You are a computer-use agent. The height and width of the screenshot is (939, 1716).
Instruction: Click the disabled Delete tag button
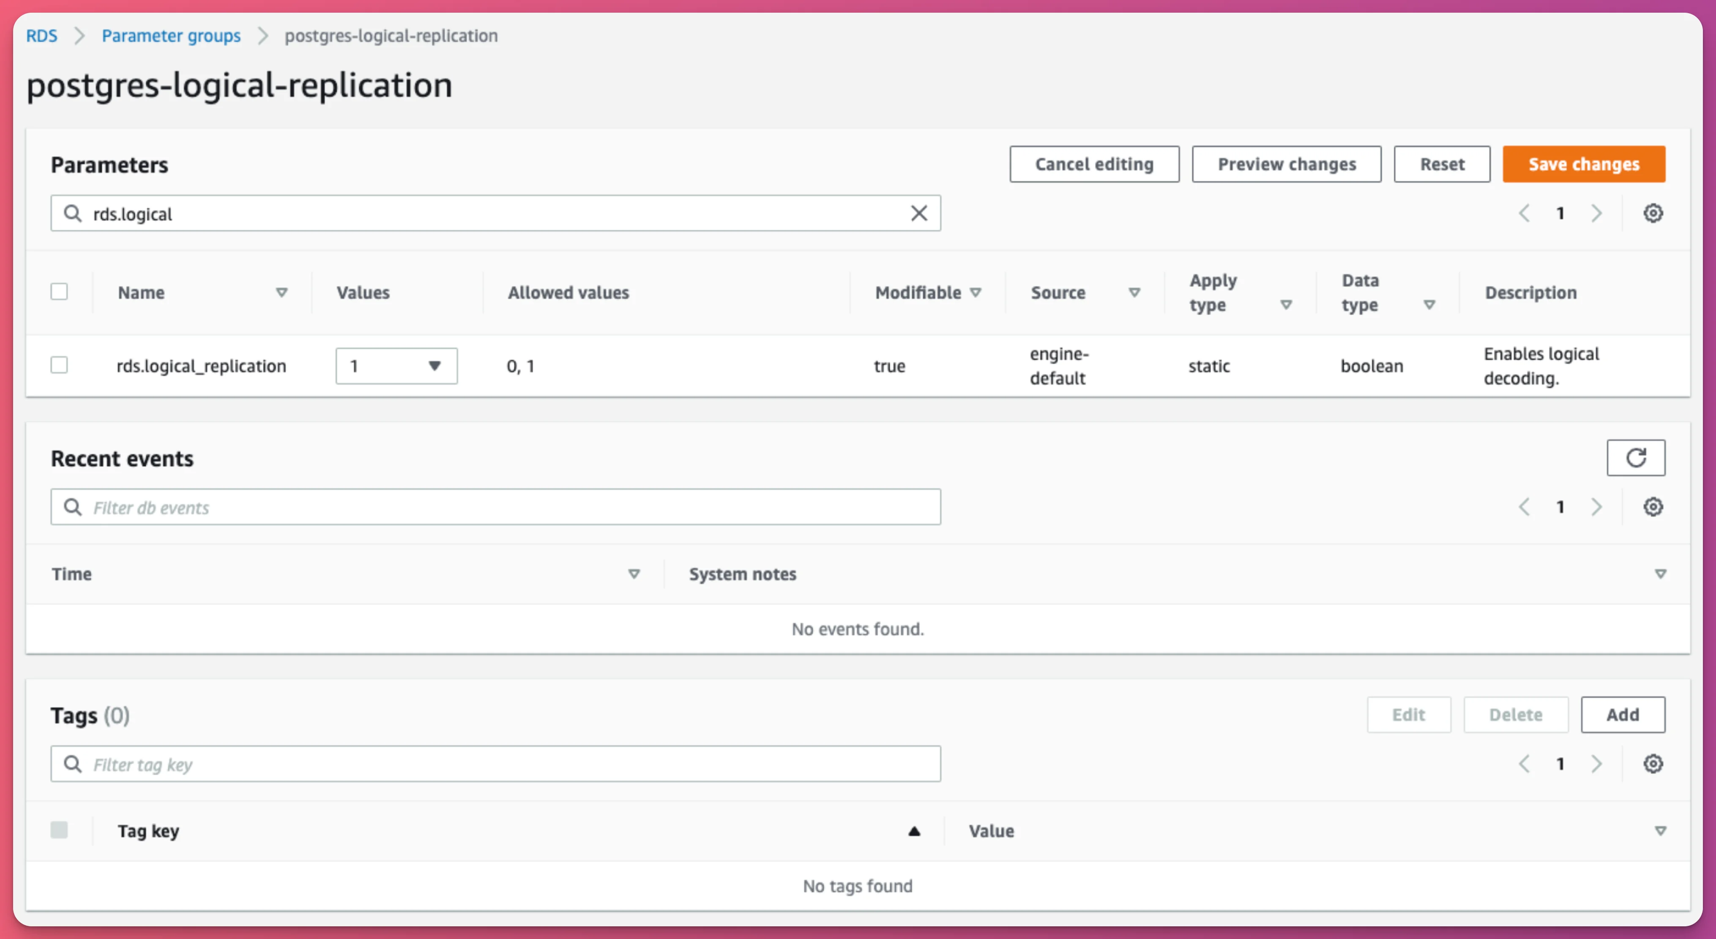[x=1516, y=715]
